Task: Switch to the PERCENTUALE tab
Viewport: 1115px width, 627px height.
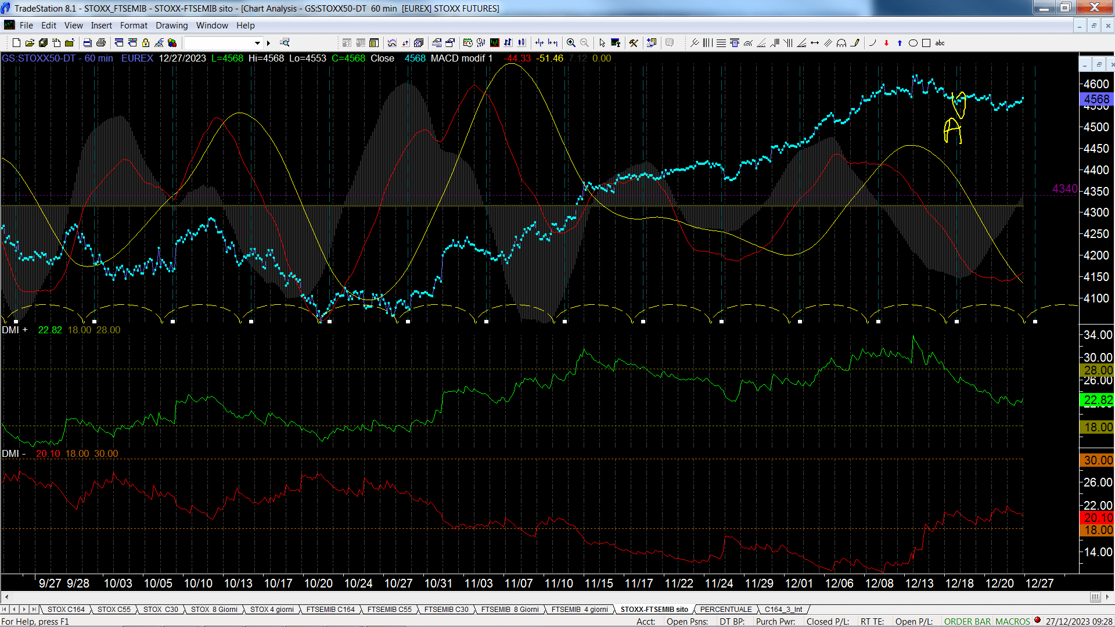Action: (726, 610)
